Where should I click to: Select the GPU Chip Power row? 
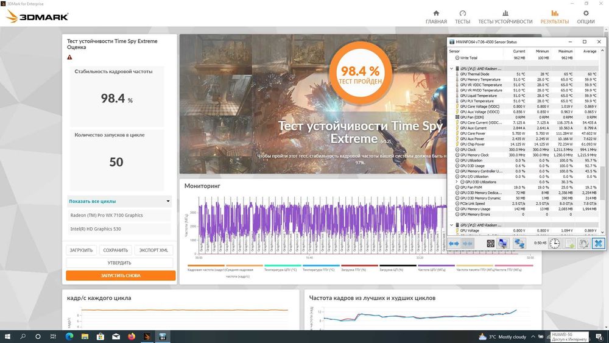coord(523,144)
